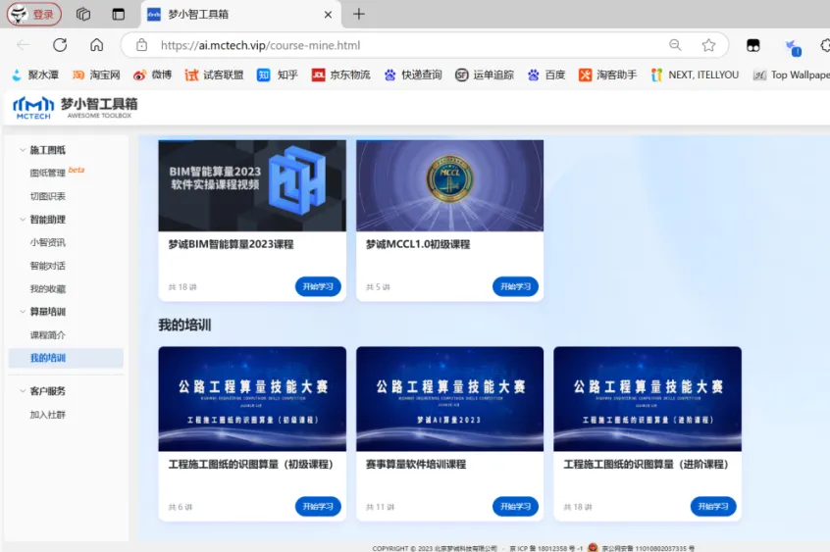Open 我的收藏 in sidebar

(48, 289)
